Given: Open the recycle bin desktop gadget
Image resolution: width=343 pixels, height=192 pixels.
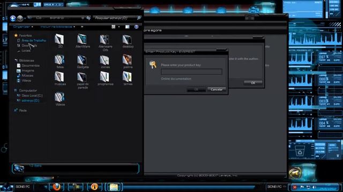Looking at the screenshot, I should click(300, 150).
